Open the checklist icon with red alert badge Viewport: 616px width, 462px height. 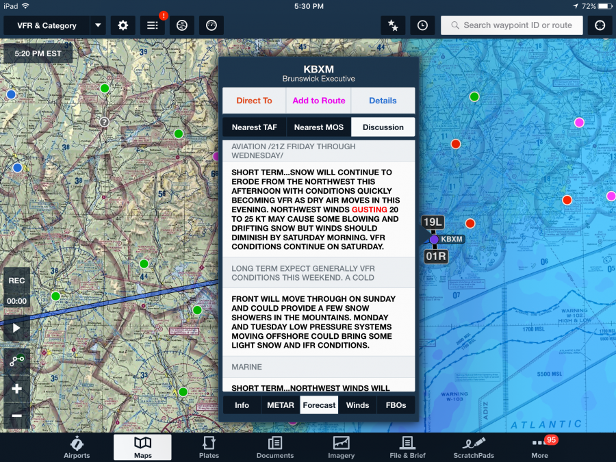point(152,25)
